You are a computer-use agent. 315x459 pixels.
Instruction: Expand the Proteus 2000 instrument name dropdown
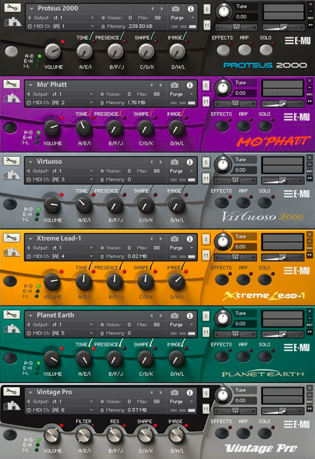pos(32,9)
